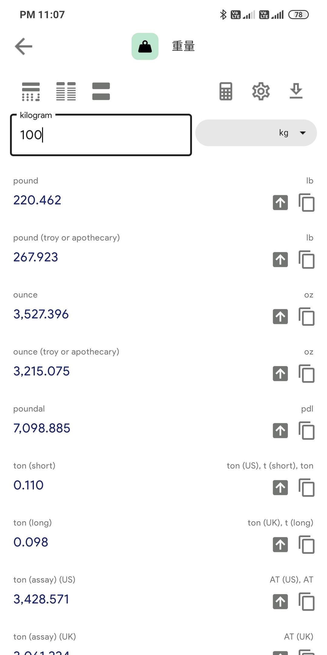Switch to two-row compact view
327x655 pixels.
pos(101,91)
